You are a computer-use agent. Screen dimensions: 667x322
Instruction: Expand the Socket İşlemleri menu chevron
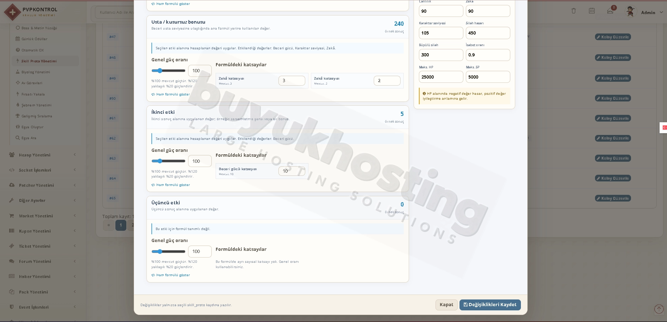coord(74,170)
